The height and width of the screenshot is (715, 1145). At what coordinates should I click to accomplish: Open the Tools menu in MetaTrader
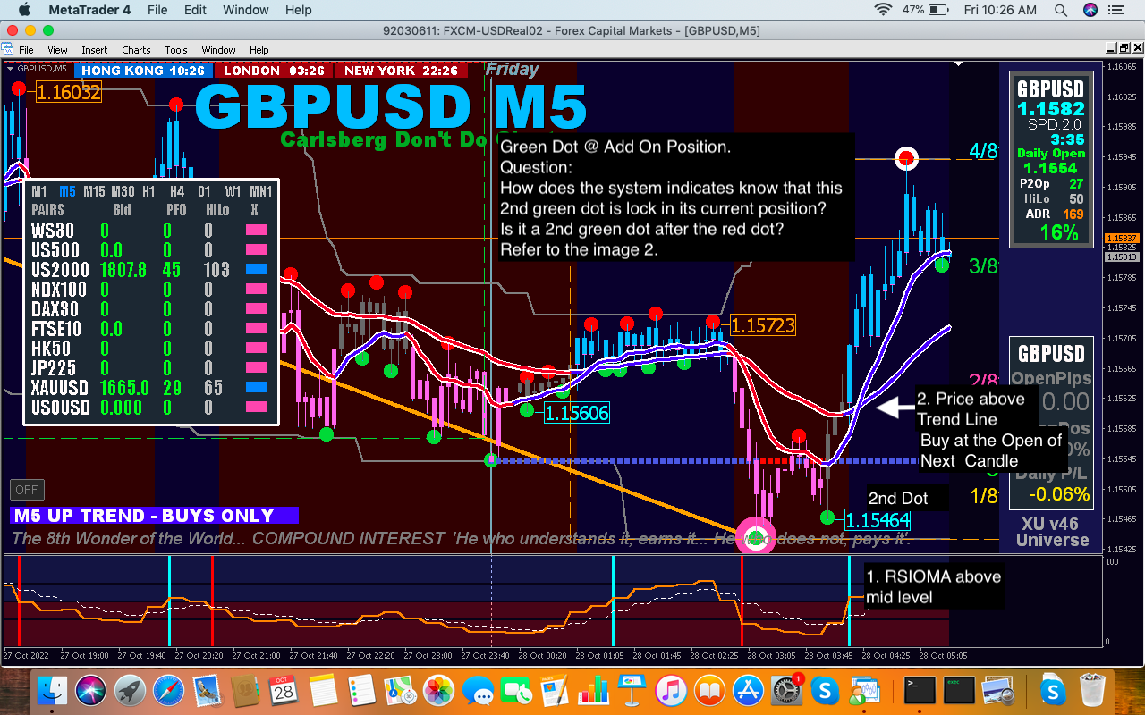(176, 50)
